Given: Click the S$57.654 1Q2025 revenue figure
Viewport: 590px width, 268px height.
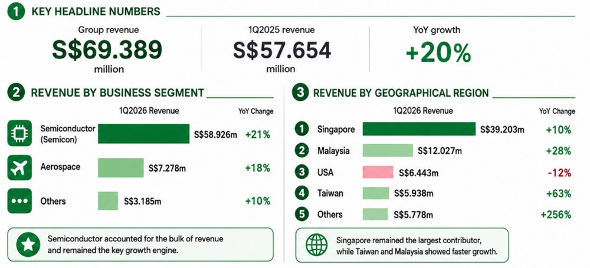Looking at the screenshot, I should point(282,49).
